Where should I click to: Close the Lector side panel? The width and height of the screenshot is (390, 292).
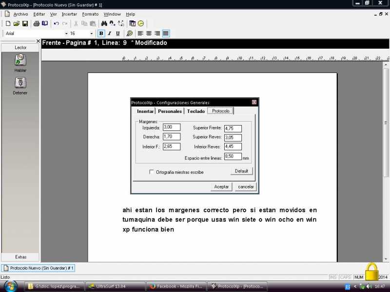(38, 41)
